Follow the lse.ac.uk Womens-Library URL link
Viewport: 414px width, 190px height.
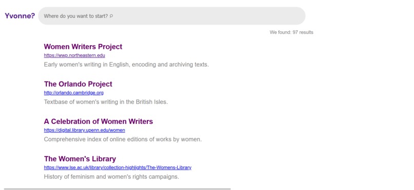point(118,167)
